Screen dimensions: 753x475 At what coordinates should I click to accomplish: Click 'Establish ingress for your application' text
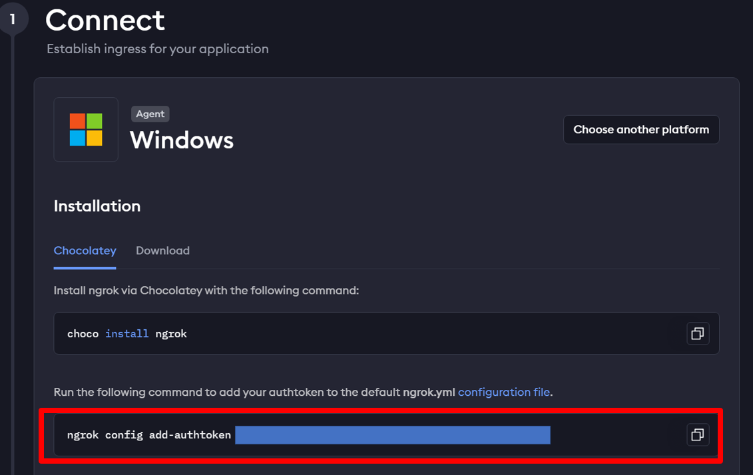(158, 49)
